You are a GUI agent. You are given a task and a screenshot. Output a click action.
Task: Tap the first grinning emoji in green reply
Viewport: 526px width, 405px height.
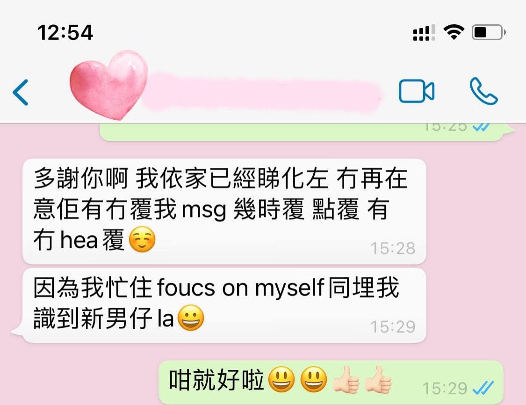coord(282,380)
